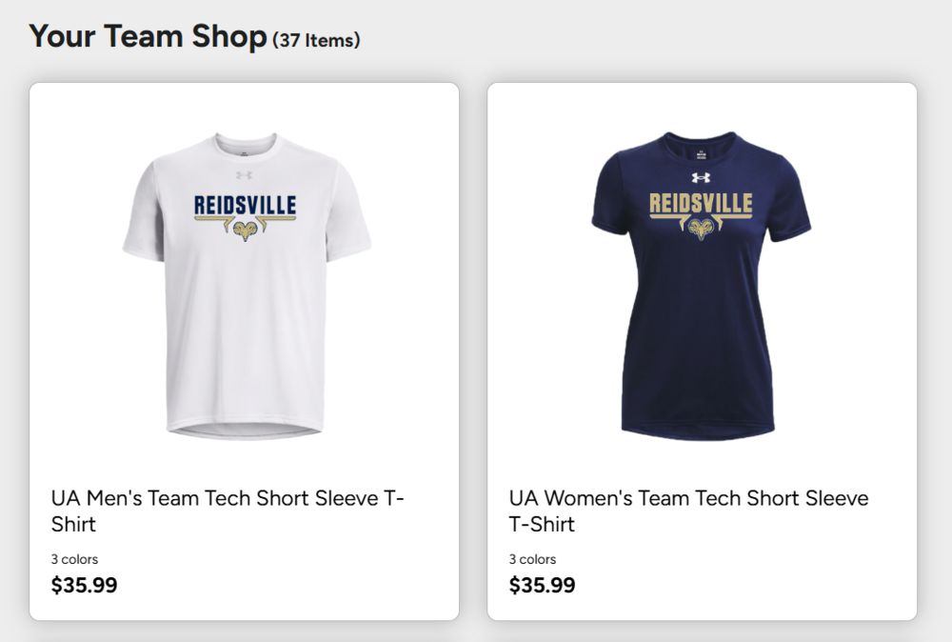The width and height of the screenshot is (952, 642).
Task: Click the bottom hem of the navy shirt image
Action: pyautogui.click(x=702, y=433)
